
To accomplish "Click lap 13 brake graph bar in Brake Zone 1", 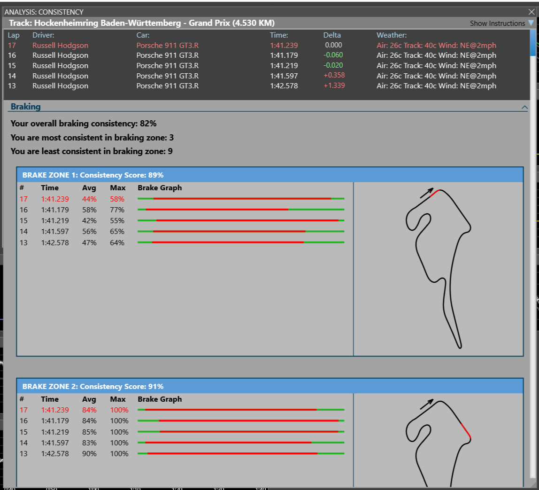I will click(241, 242).
